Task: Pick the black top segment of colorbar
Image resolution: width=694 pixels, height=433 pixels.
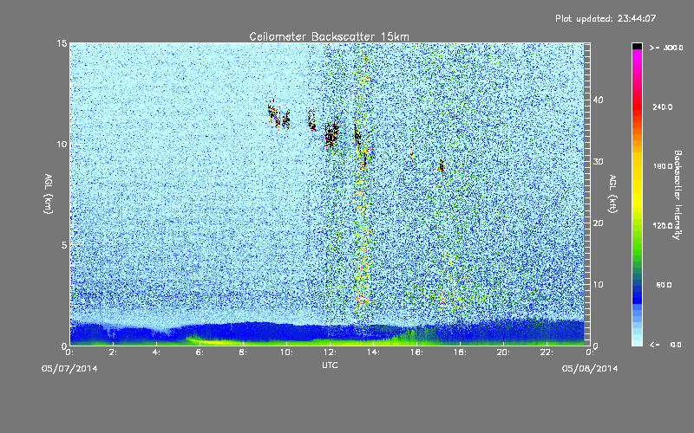Action: (637, 46)
